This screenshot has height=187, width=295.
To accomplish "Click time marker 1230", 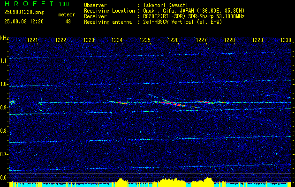I will pos(286,40).
